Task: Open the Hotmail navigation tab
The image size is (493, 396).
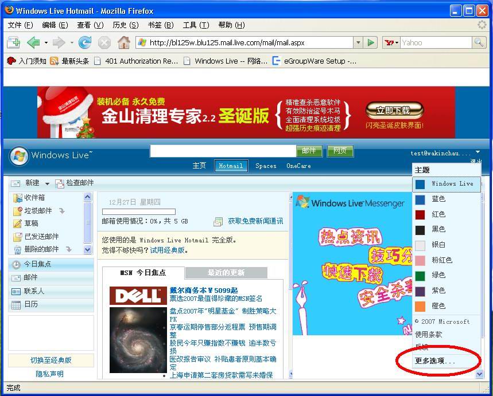Action: (x=231, y=166)
